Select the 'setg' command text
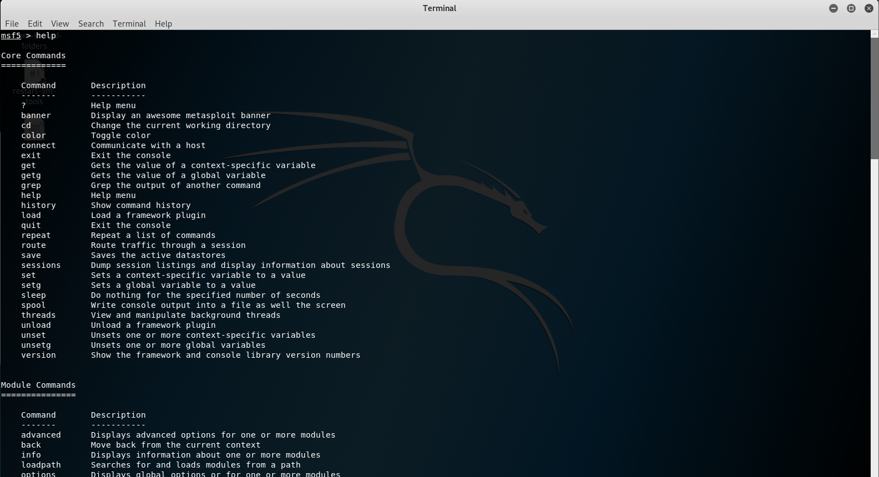The image size is (879, 477). (x=31, y=285)
